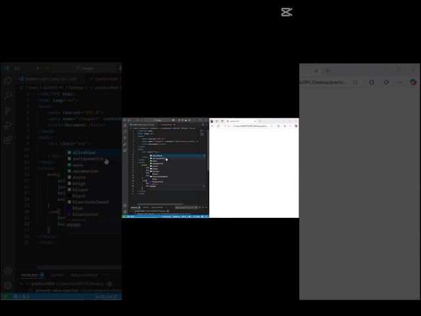Expand practice.html problems row in dimmed enlarged panel
The image size is (421, 316).
click(21, 284)
